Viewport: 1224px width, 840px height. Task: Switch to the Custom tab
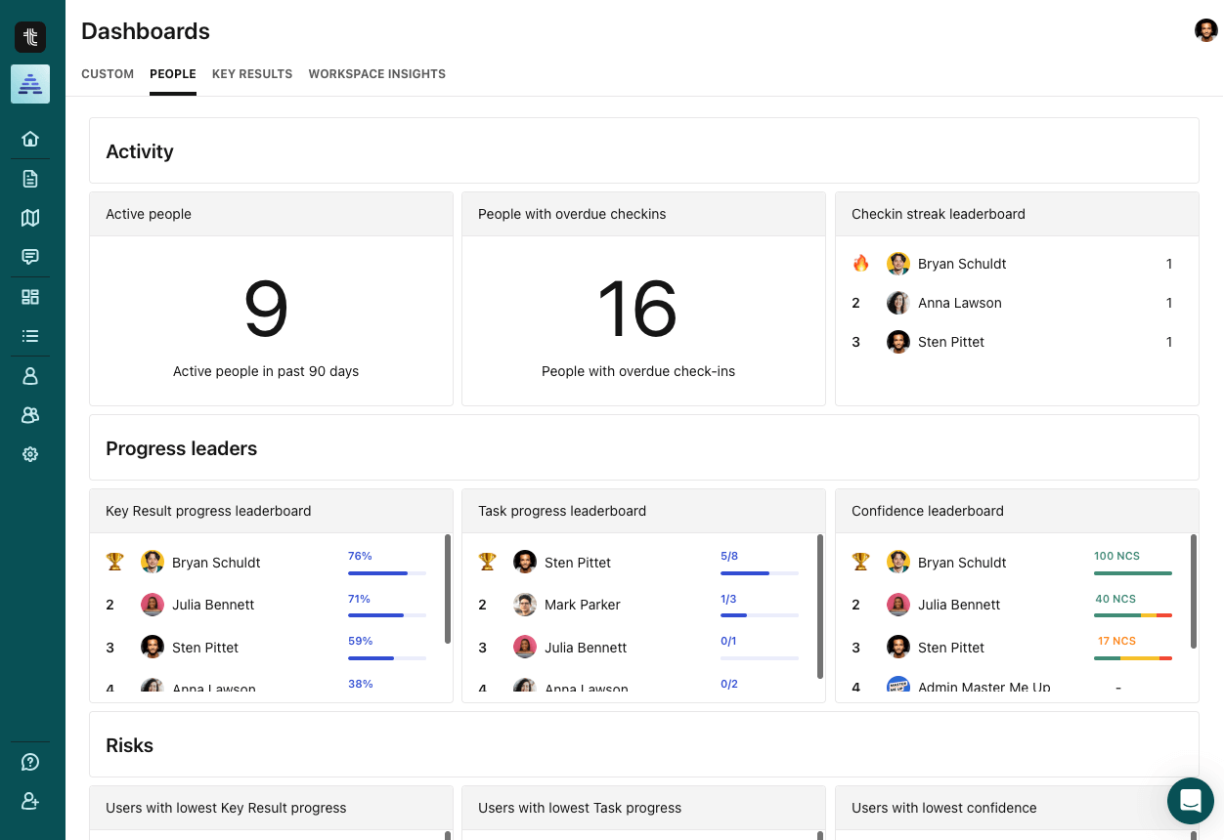(108, 74)
